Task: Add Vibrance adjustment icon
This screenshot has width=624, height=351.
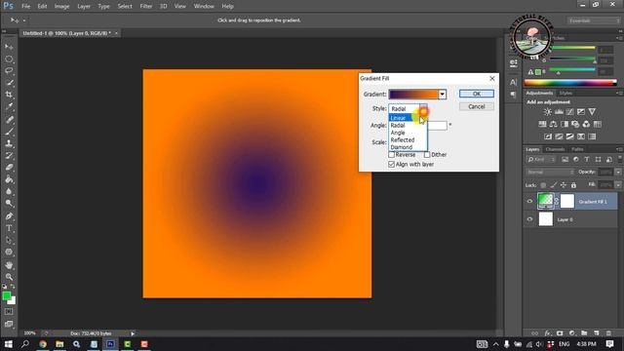Action: 592,112
